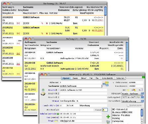Select order row 20100438 in Auftrag window
The height and width of the screenshot is (124, 148).
click(x=75, y=66)
